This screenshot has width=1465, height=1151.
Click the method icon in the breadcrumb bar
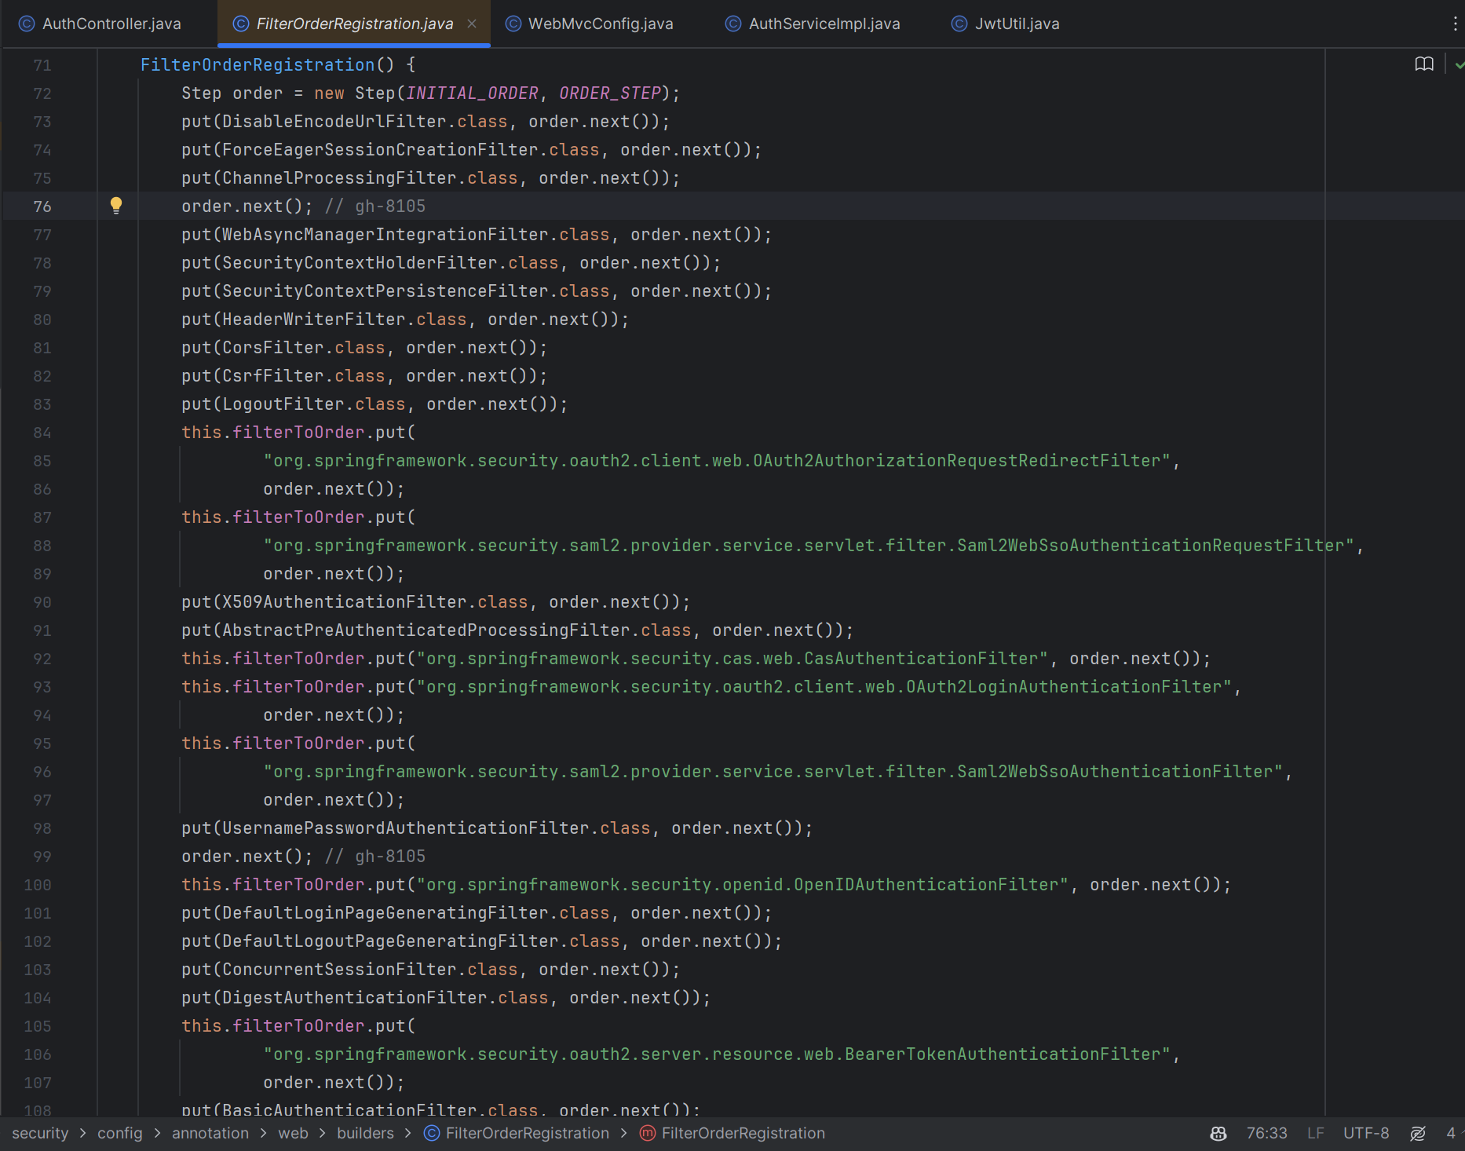click(x=648, y=1133)
